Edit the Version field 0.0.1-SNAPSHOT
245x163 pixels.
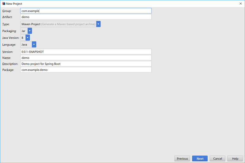tap(86, 52)
